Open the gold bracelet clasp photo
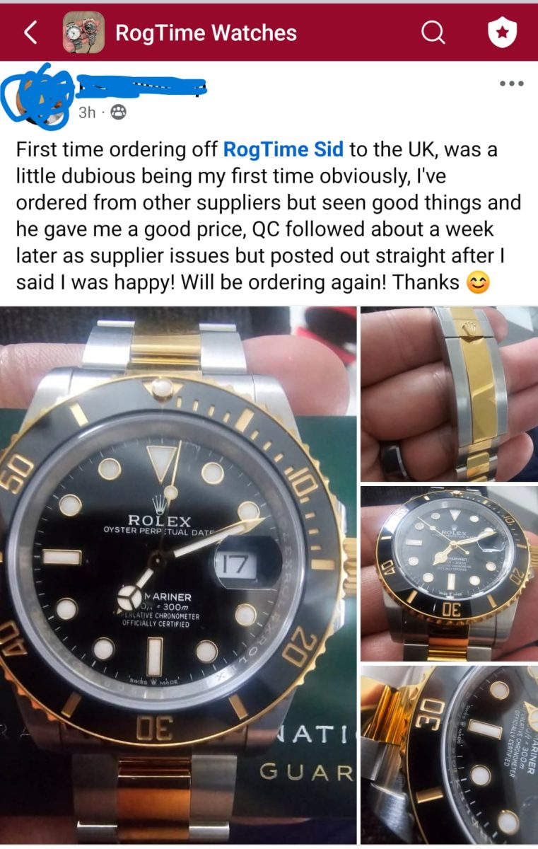Viewport: 538px width, 849px height. coord(450,394)
